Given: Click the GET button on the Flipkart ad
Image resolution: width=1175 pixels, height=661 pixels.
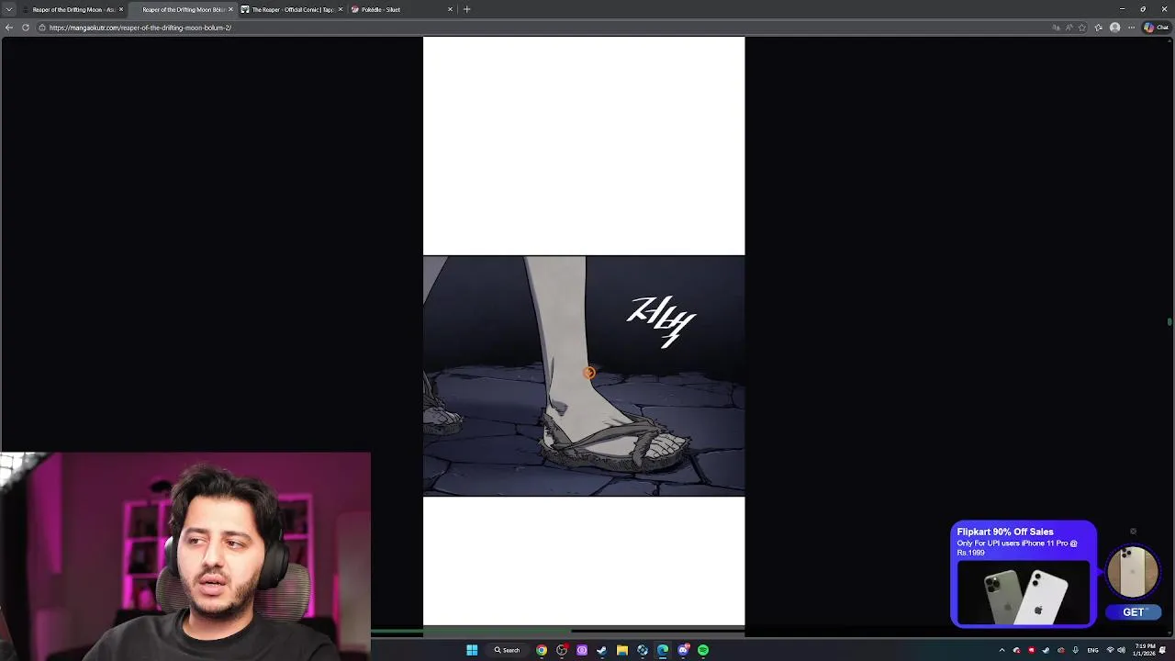Looking at the screenshot, I should (x=1134, y=612).
